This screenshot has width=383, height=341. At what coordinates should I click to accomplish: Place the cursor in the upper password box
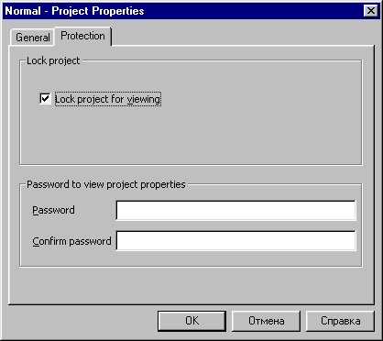(x=235, y=210)
